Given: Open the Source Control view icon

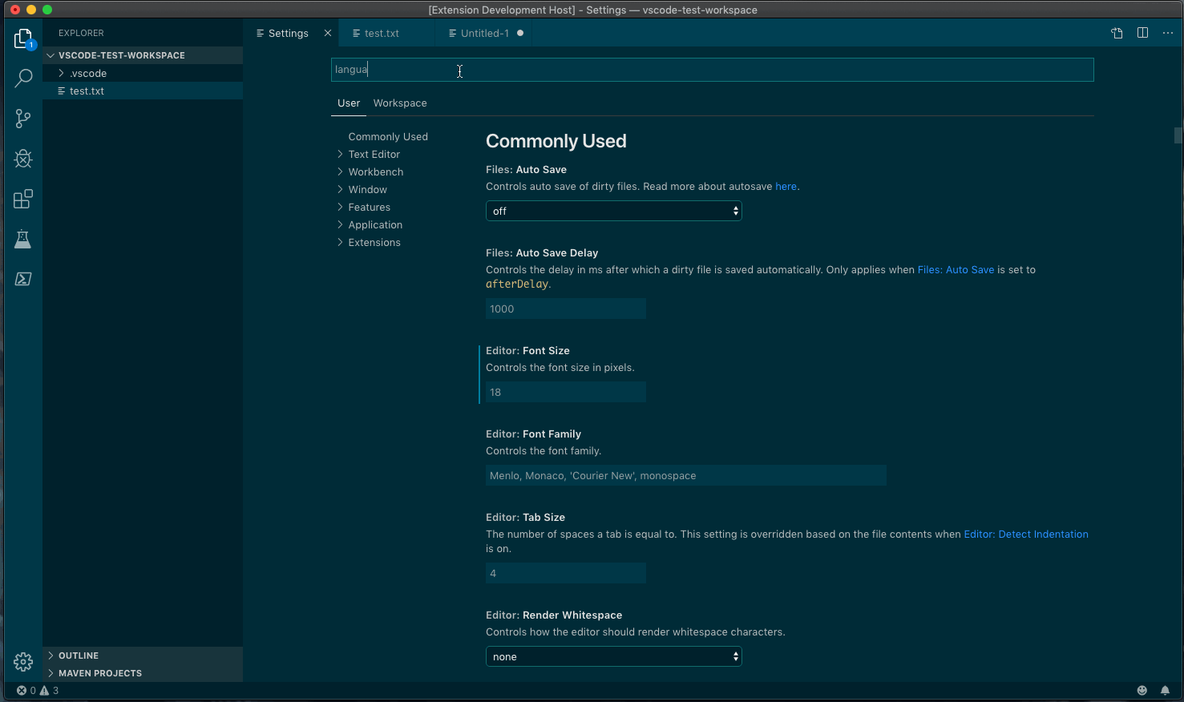Looking at the screenshot, I should (x=23, y=119).
